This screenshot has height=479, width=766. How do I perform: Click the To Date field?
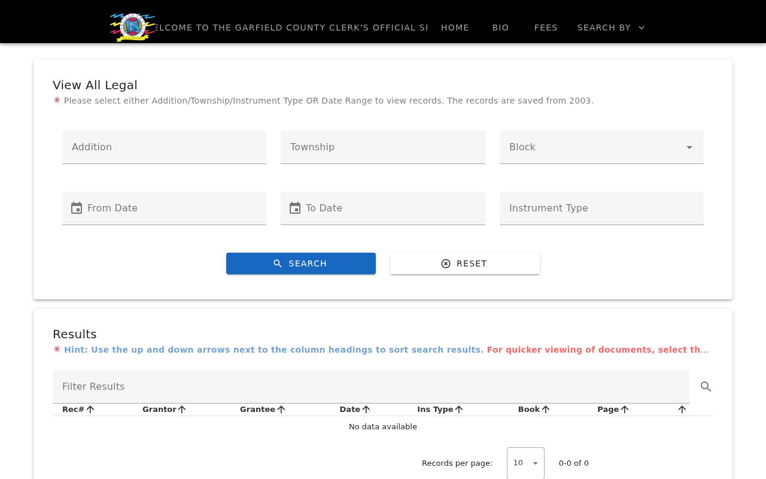[383, 208]
